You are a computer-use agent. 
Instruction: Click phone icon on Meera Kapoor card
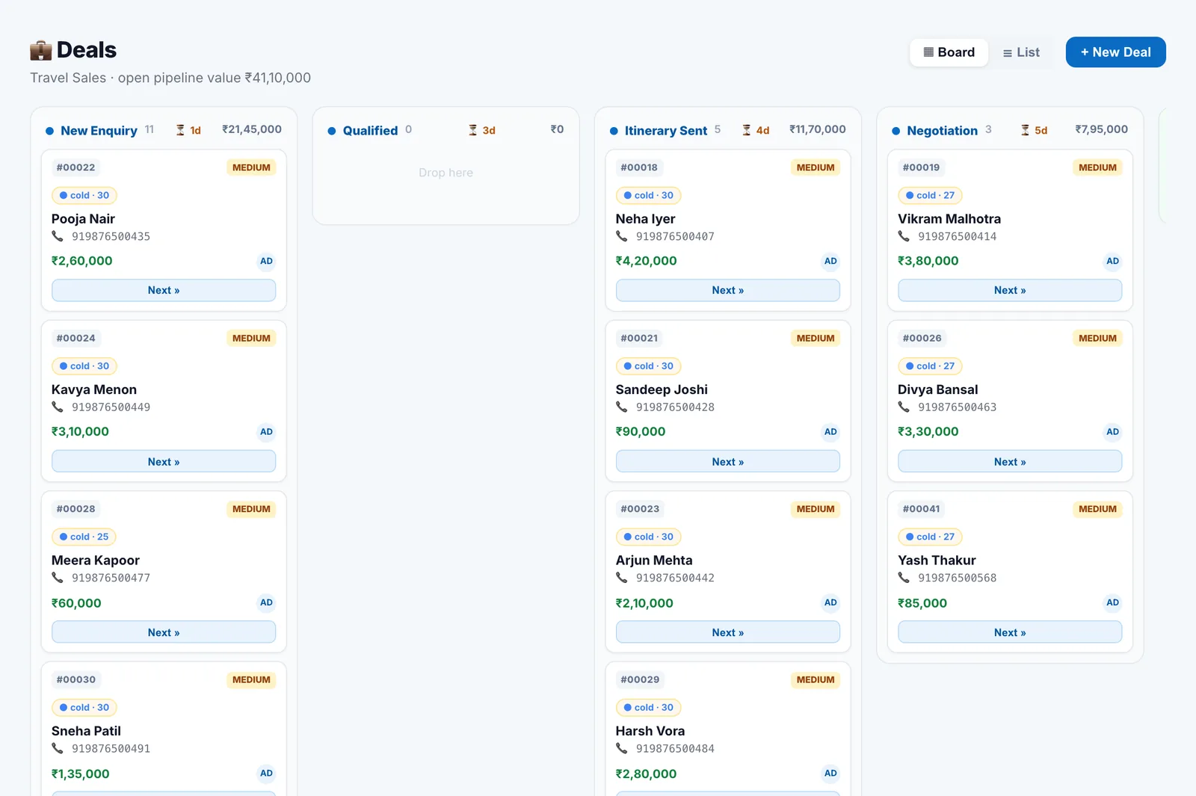coord(58,578)
